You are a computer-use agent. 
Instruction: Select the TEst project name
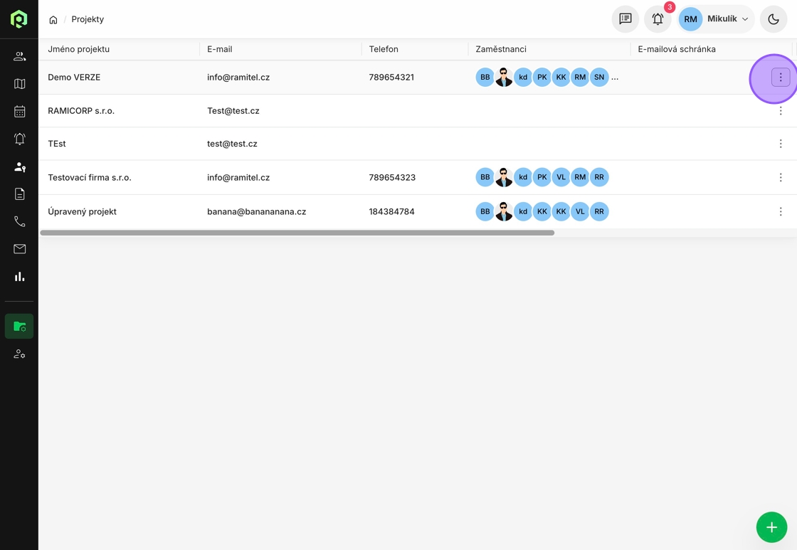pos(57,144)
